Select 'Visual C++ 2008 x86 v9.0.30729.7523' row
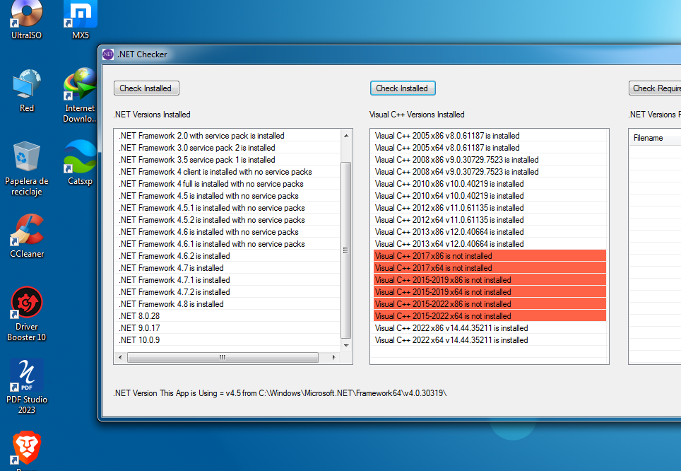This screenshot has height=471, width=681. point(490,160)
